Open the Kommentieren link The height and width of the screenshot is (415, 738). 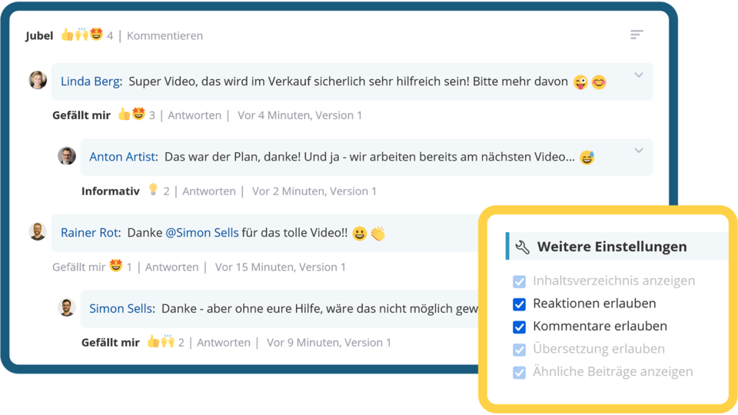tap(165, 36)
